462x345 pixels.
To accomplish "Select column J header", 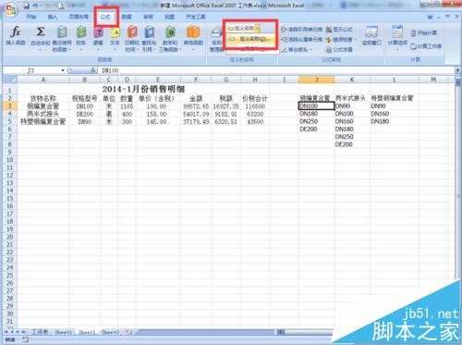I will click(x=316, y=80).
